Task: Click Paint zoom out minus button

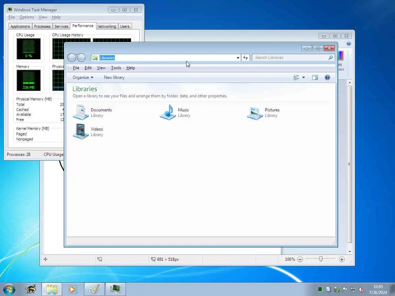Action: coord(300,259)
